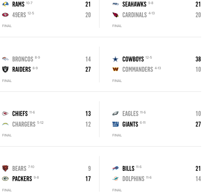Click the Dolphins team logo
The width and height of the screenshot is (206, 195).
[x=115, y=179]
